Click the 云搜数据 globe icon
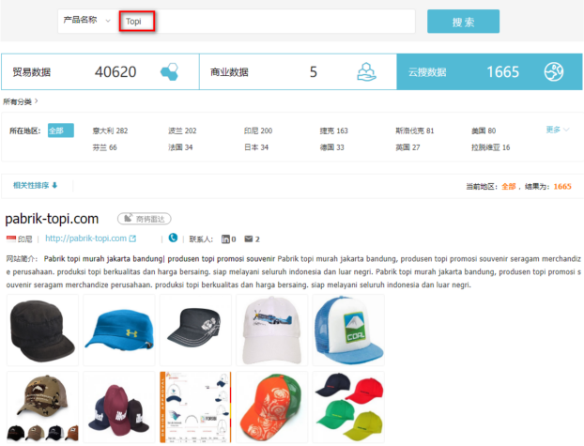Image resolution: width=584 pixels, height=446 pixels. coord(554,72)
